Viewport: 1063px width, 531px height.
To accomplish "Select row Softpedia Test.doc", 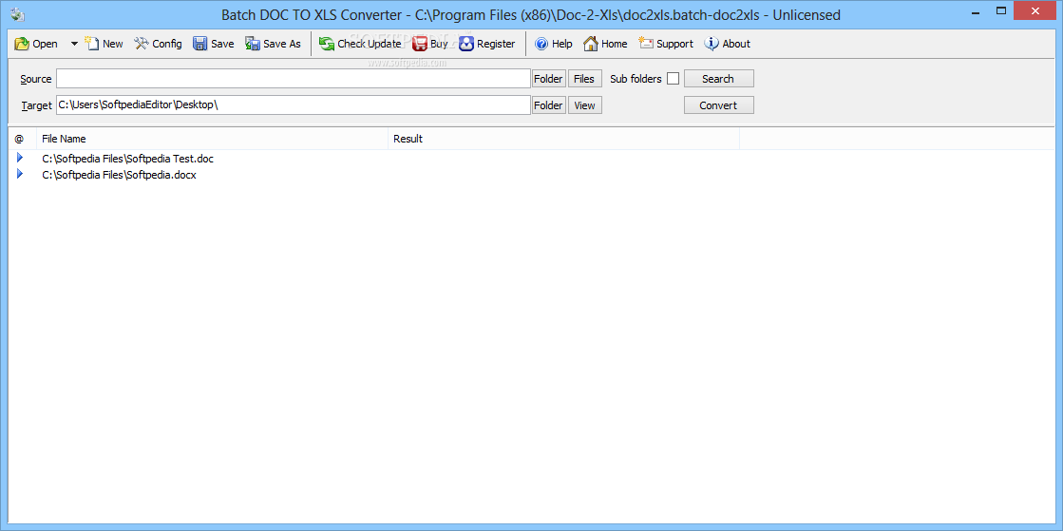I will [x=532, y=159].
